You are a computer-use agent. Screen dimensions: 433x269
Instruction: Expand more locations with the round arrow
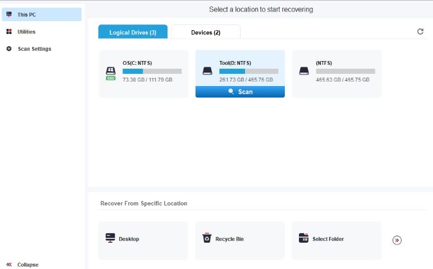point(397,240)
